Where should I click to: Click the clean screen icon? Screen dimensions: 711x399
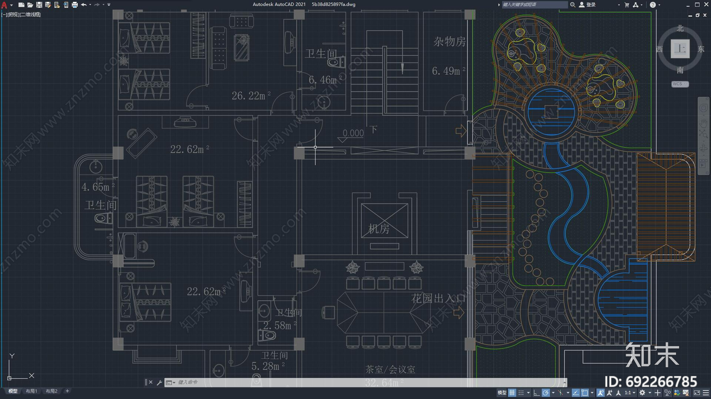click(697, 393)
